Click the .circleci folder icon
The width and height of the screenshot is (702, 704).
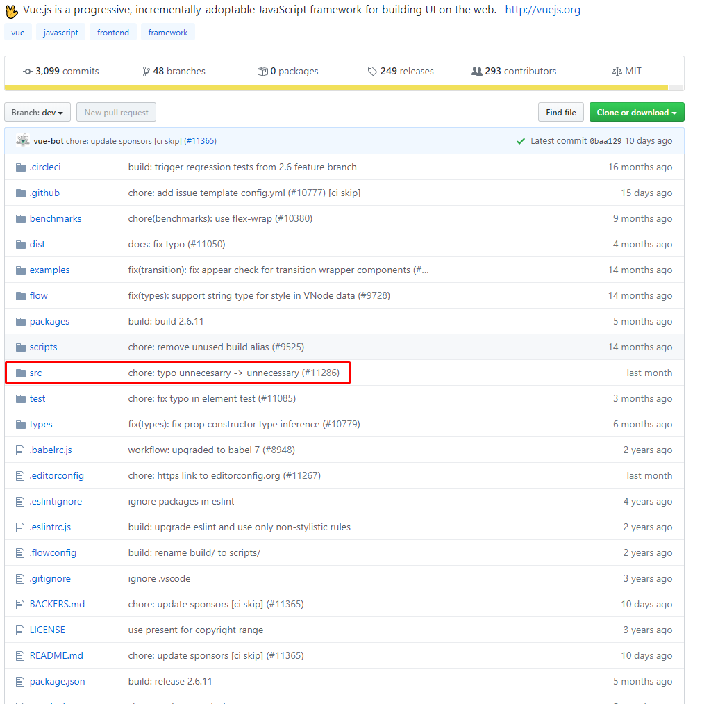(21, 167)
